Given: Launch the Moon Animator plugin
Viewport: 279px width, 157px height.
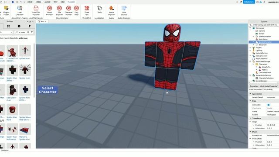Looking at the screenshot, I should click(50, 10).
